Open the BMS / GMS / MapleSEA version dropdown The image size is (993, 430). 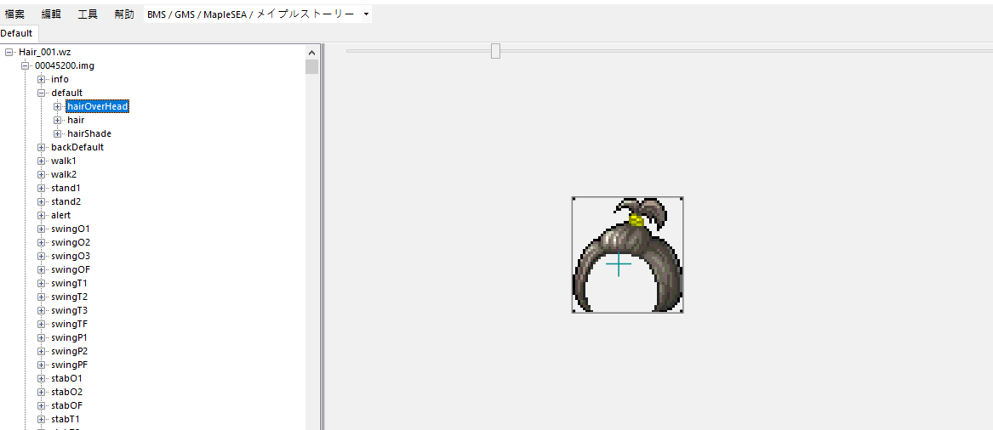[x=258, y=14]
